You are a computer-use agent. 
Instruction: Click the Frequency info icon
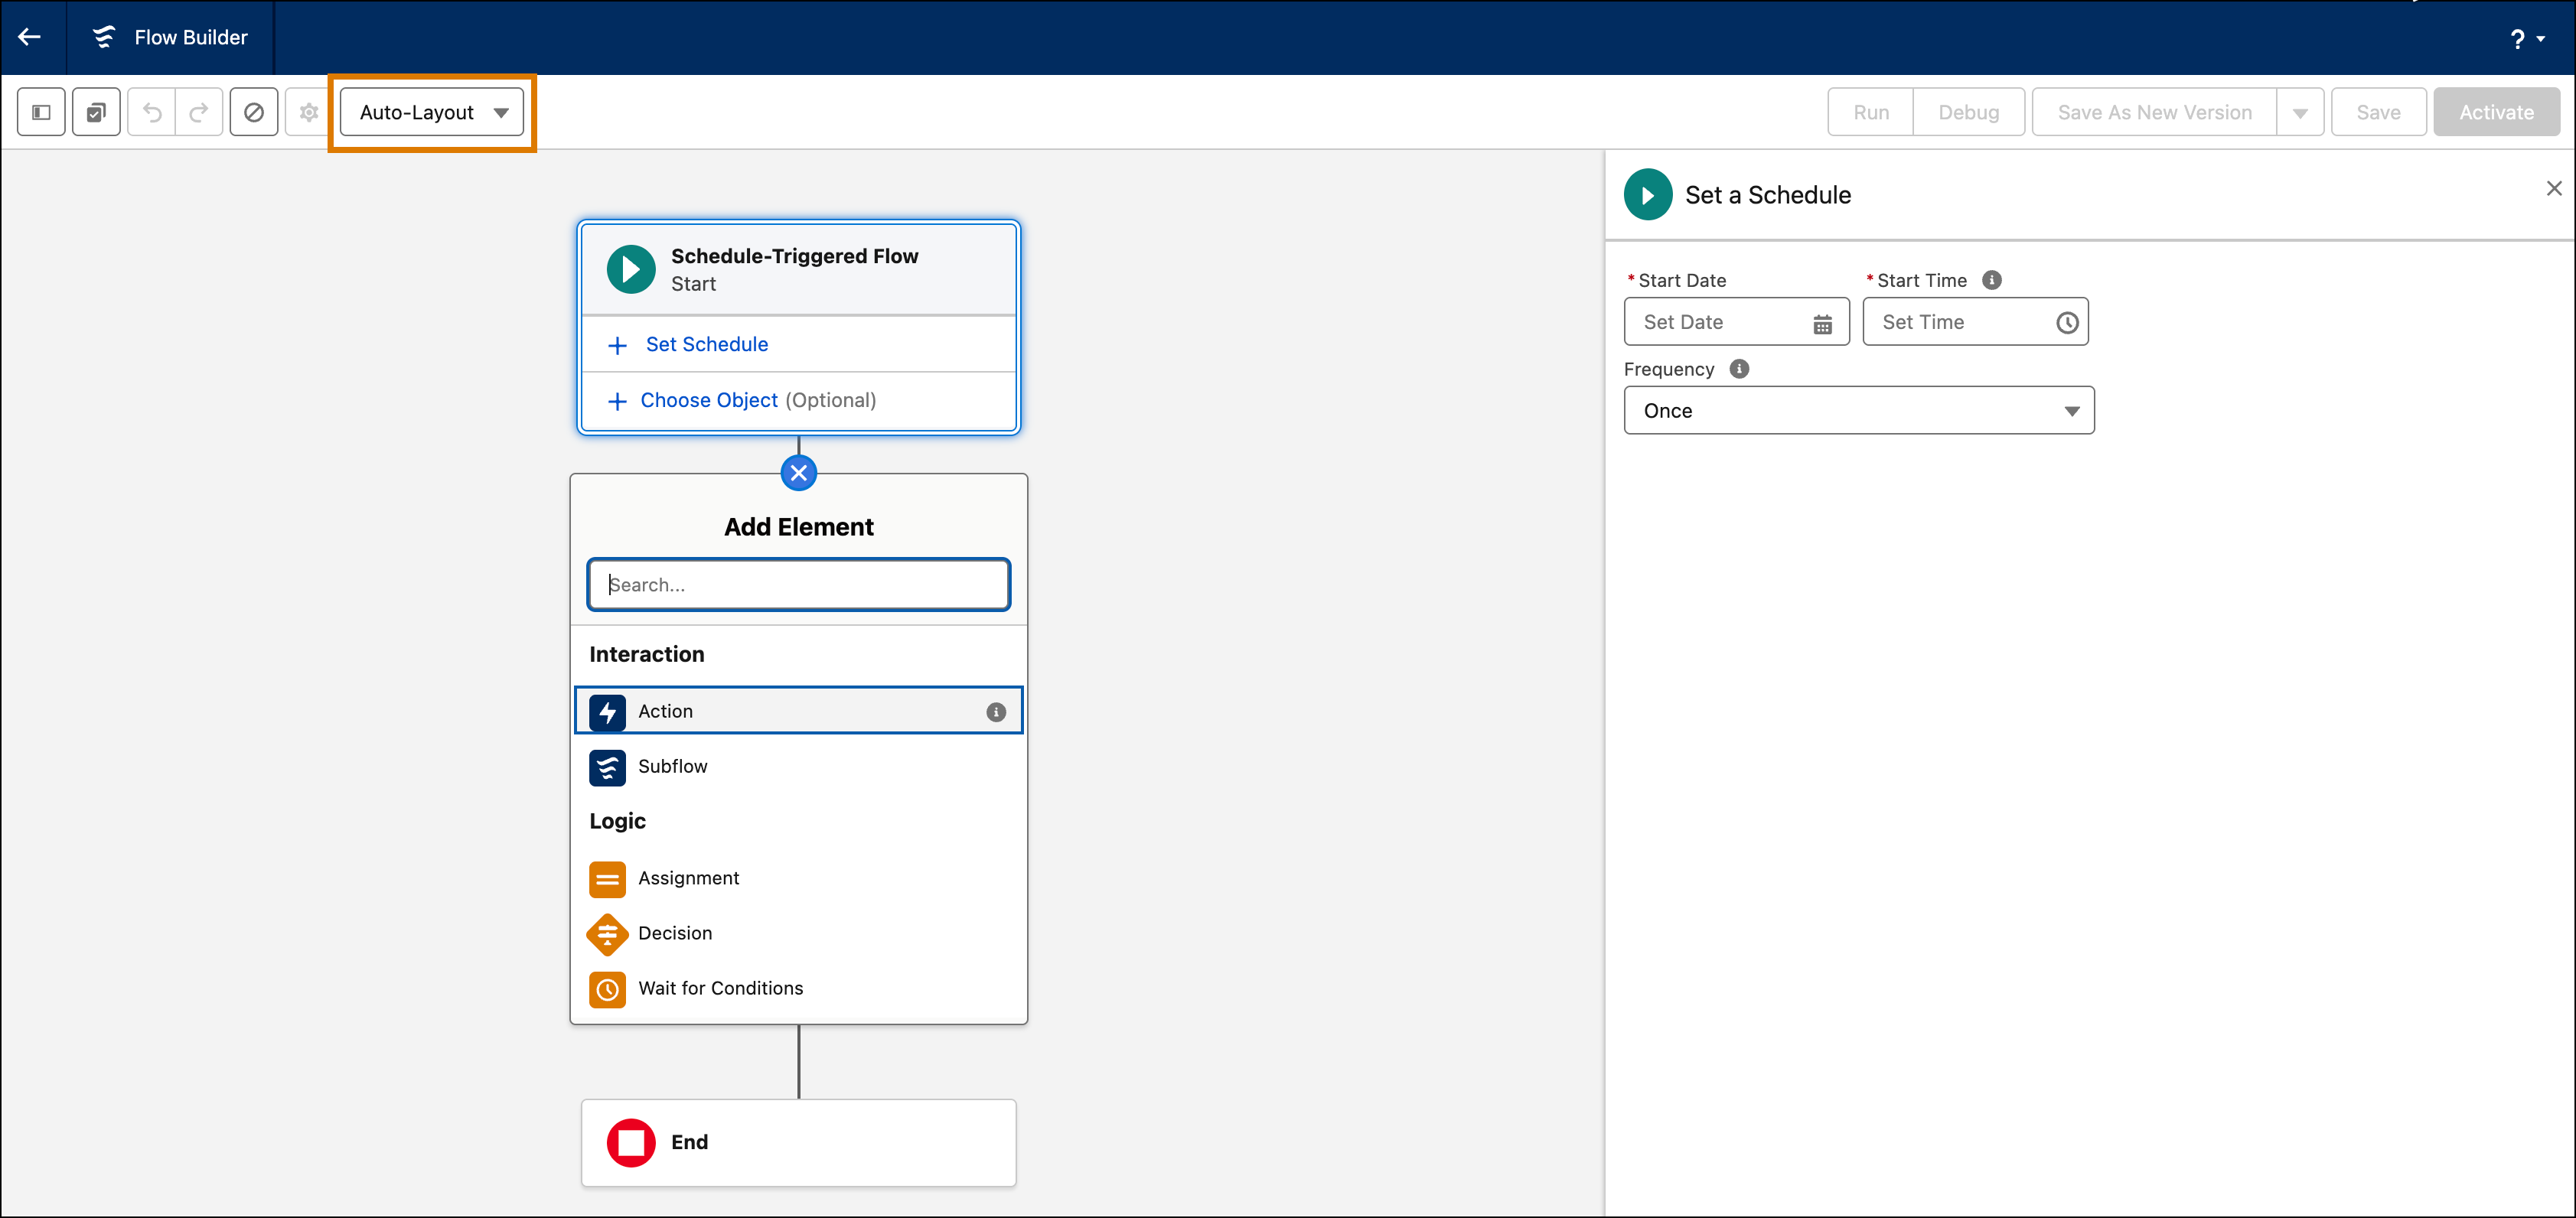click(x=1739, y=369)
